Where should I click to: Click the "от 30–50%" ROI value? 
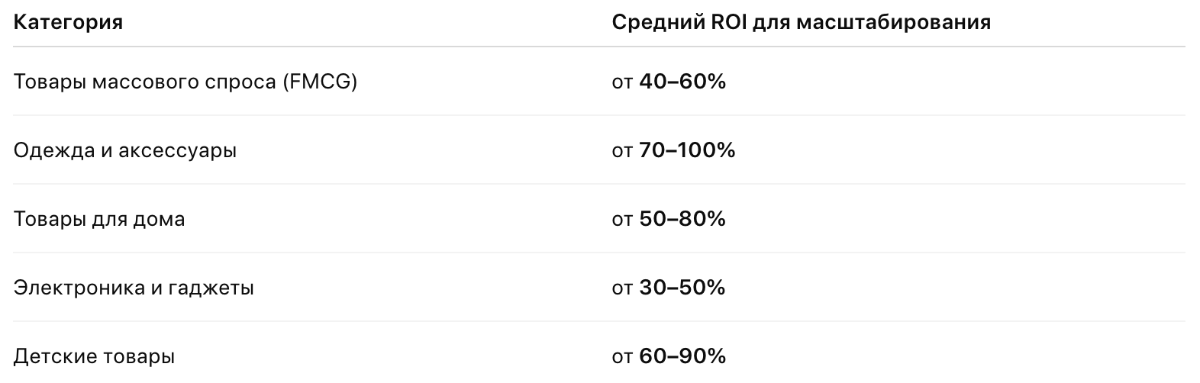coord(668,288)
